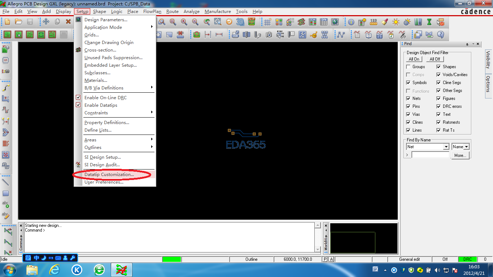
Task: Click the hourglass Stop icon
Action: coord(429,22)
